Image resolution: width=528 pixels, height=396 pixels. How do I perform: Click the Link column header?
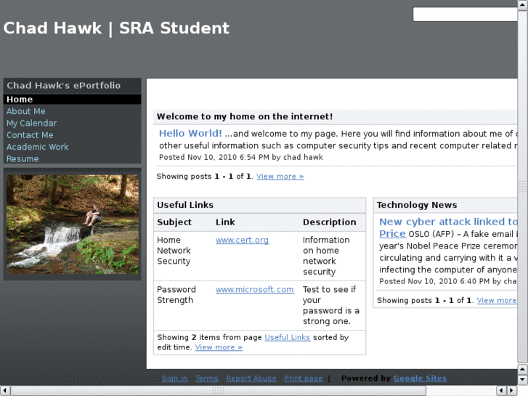point(225,222)
